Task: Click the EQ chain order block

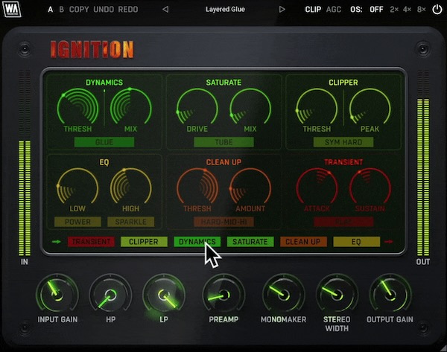Action: pos(356,242)
